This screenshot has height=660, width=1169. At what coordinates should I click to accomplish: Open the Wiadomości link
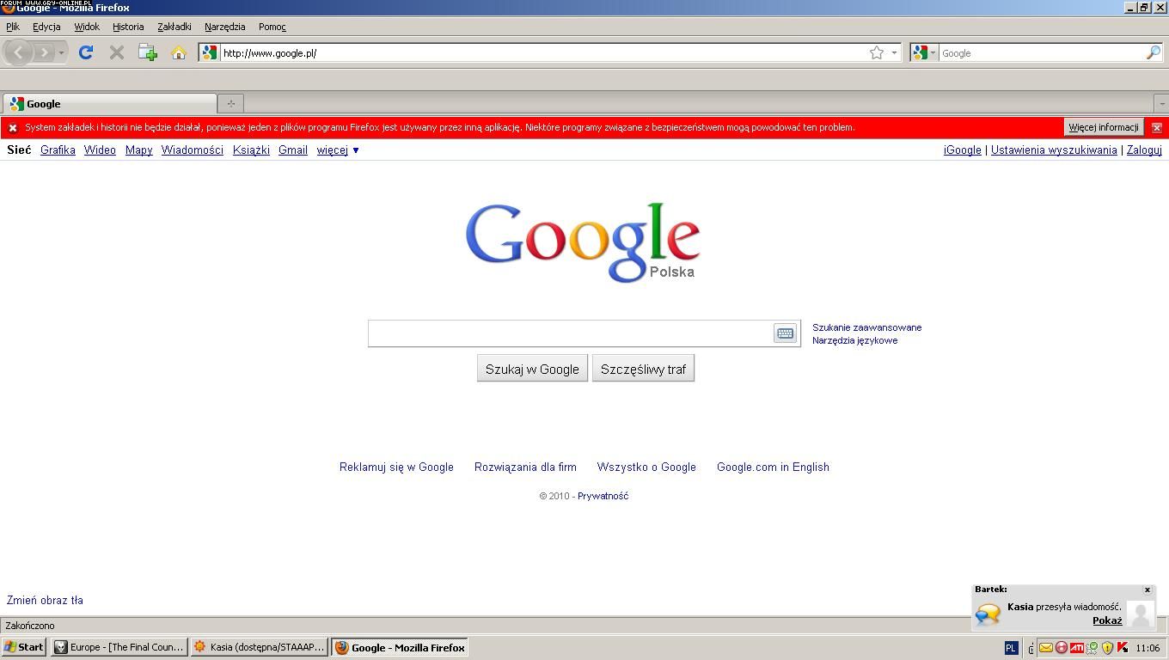pos(193,150)
